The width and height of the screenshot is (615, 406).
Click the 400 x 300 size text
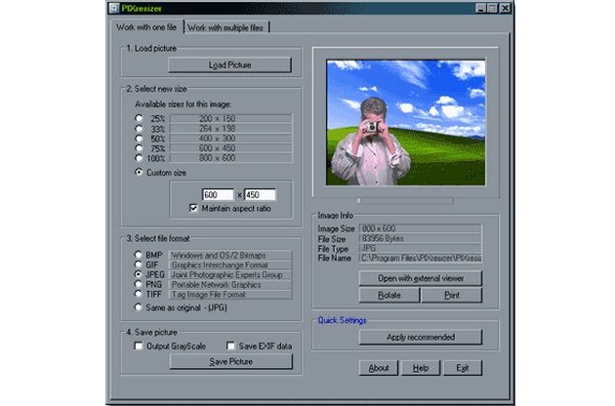pos(218,138)
